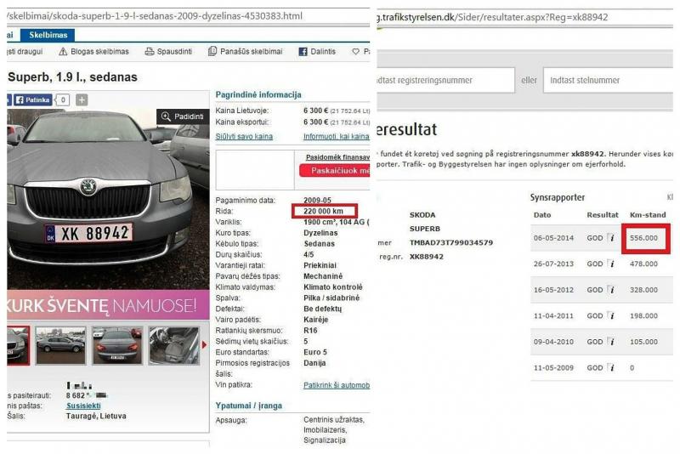Focus the Indtast registreringsnummer input field
Image resolution: width=680 pixels, height=454 pixels.
coord(445,80)
